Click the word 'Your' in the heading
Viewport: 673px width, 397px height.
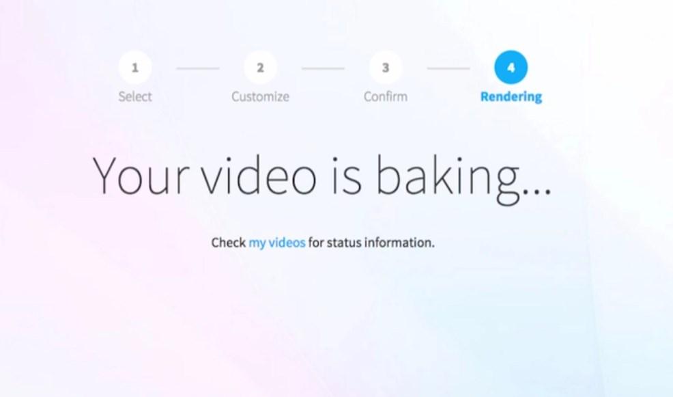(x=141, y=176)
